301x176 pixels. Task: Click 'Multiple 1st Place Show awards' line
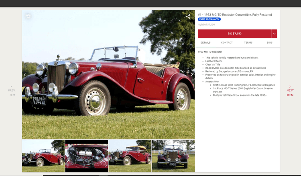pos(240,95)
